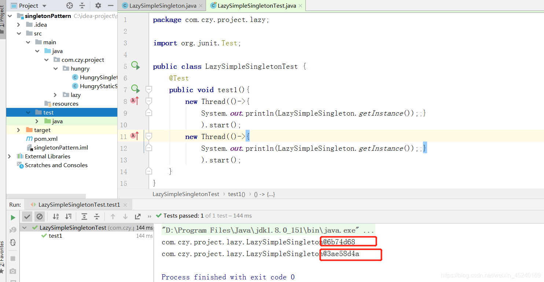Collapse LazySimpleSingletonTest in test results tree
The height and width of the screenshot is (282, 544).
pyautogui.click(x=25, y=228)
